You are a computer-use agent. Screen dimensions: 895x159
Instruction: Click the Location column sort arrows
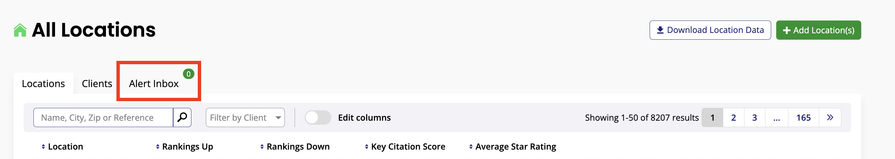tap(43, 147)
